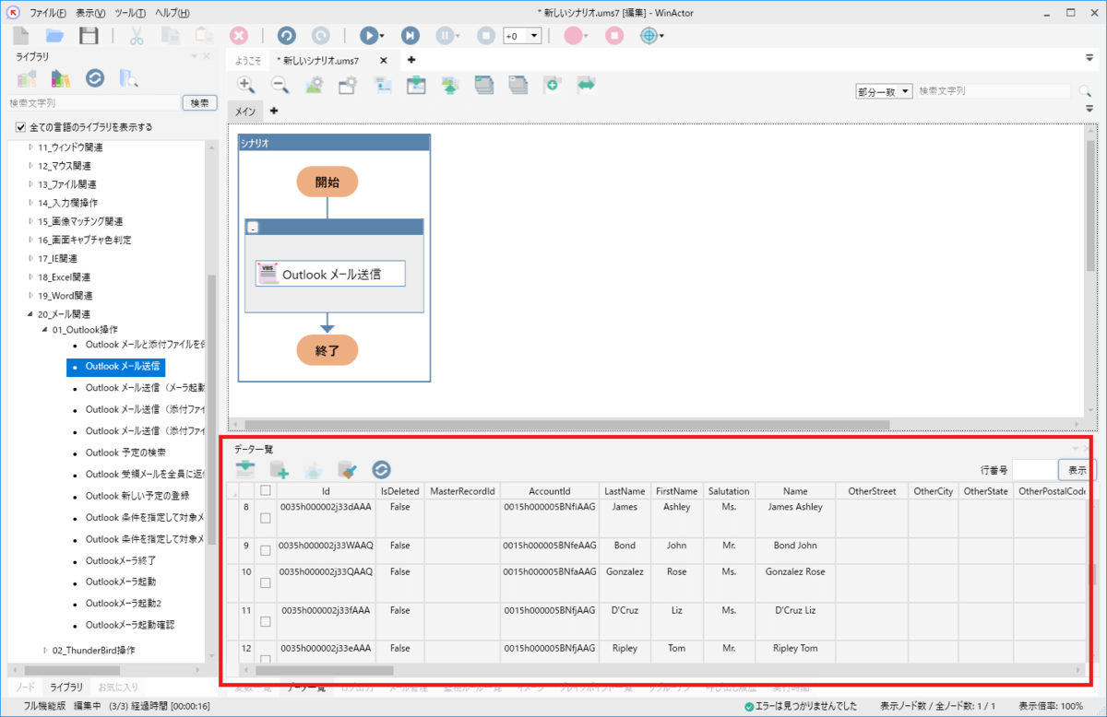Viewport: 1107px width, 717px height.
Task: Zoom in the flowchart with the magnifier plus
Action: click(x=247, y=85)
